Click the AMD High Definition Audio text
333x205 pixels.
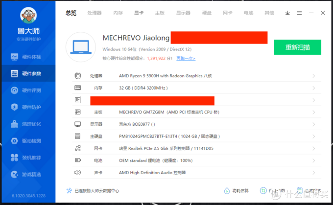152,173
